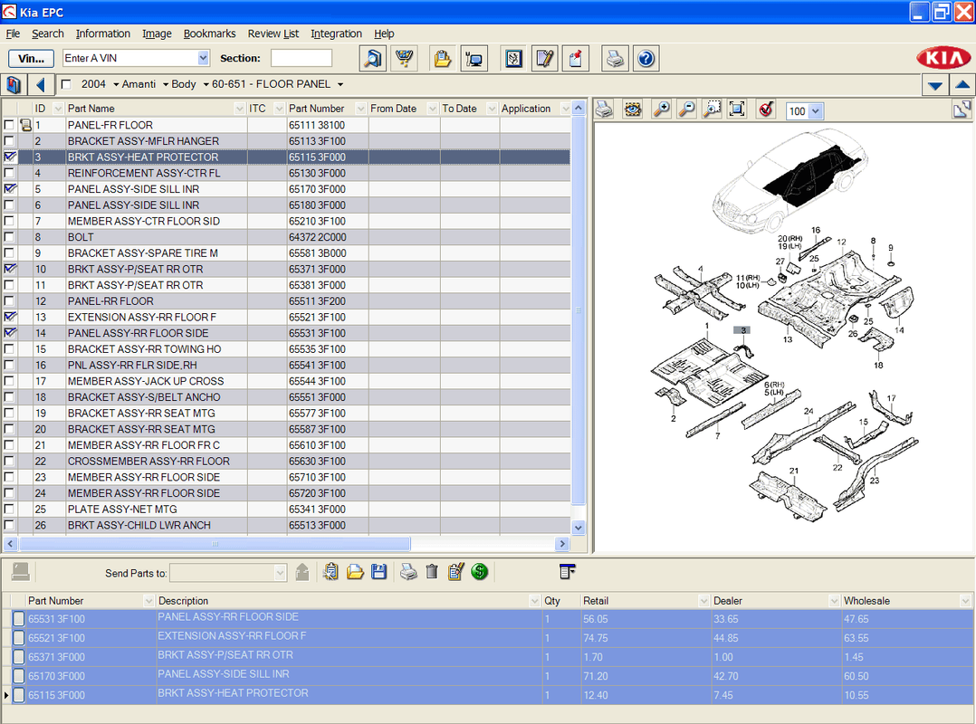Image resolution: width=976 pixels, height=724 pixels.
Task: Open the Information menu
Action: [102, 33]
